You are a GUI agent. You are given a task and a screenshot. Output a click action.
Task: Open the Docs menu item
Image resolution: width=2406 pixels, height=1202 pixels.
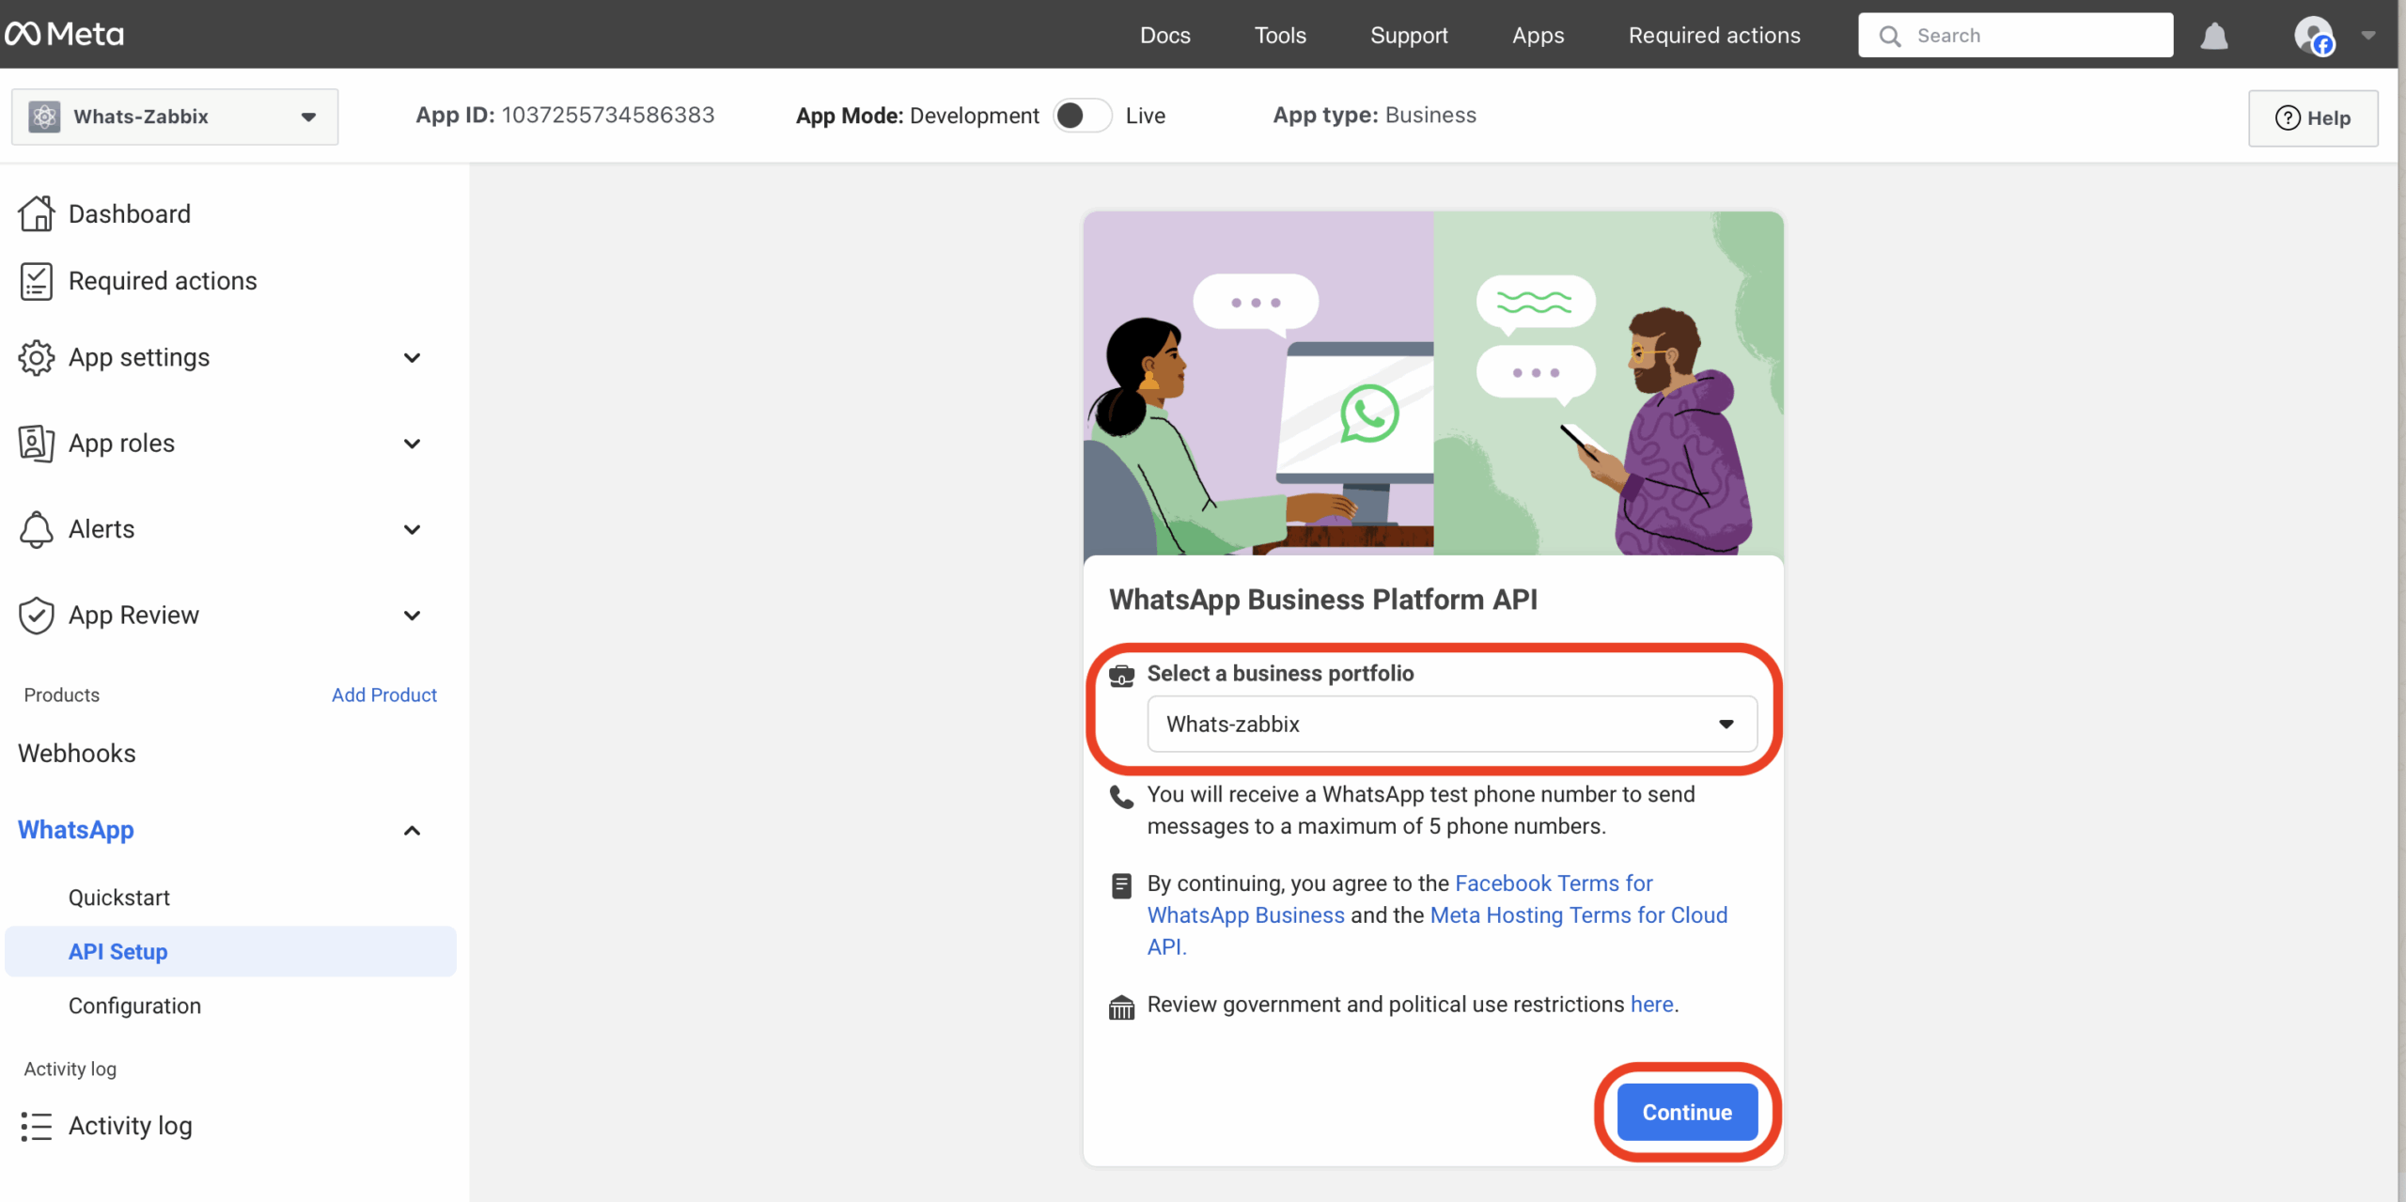click(x=1165, y=35)
